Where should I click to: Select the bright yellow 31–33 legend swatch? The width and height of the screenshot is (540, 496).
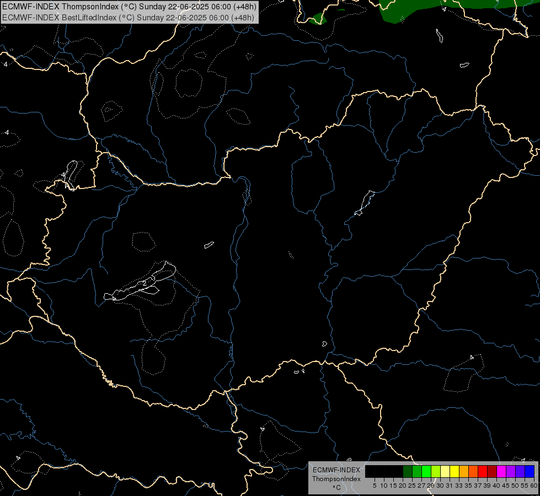(455, 472)
